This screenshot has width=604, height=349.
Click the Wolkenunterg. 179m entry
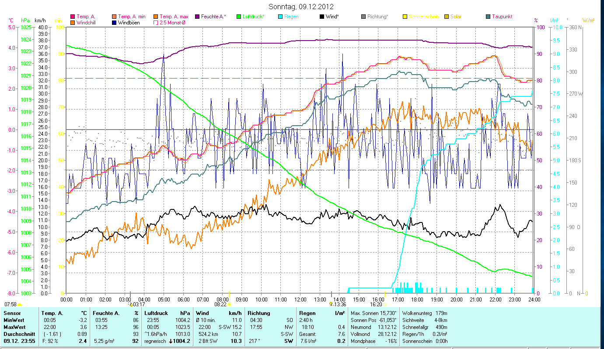pos(424,313)
